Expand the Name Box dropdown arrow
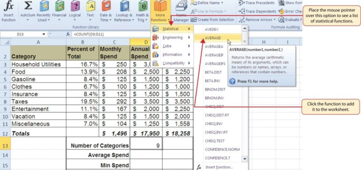This screenshot has height=170, width=361. pos(44,34)
